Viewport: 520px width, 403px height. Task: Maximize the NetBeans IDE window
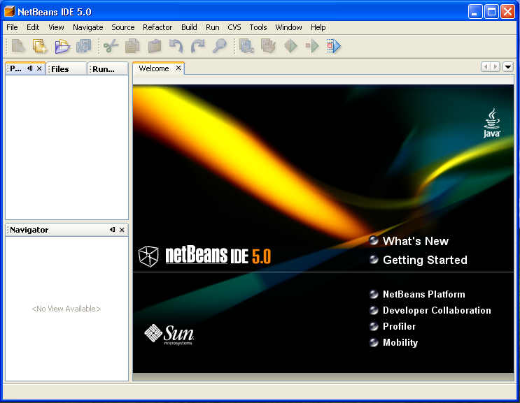point(491,12)
